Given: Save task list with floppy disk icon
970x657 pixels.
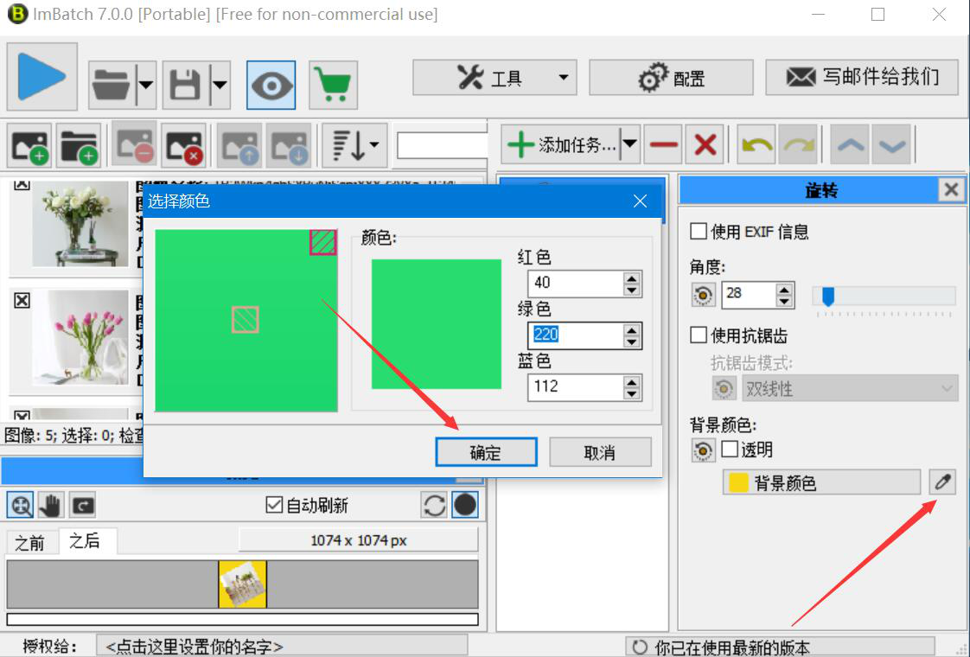Looking at the screenshot, I should click(x=185, y=84).
